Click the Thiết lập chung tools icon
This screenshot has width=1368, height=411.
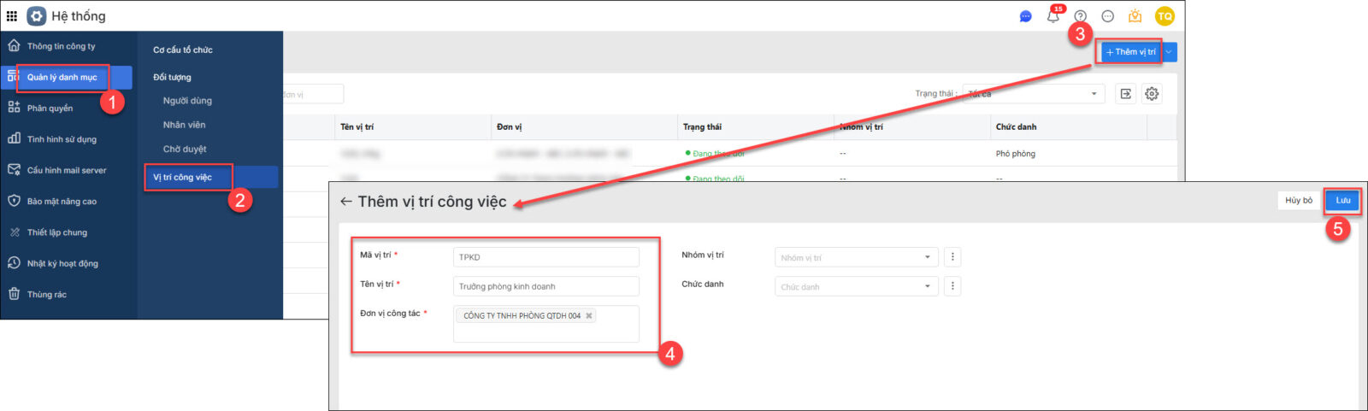pyautogui.click(x=14, y=232)
